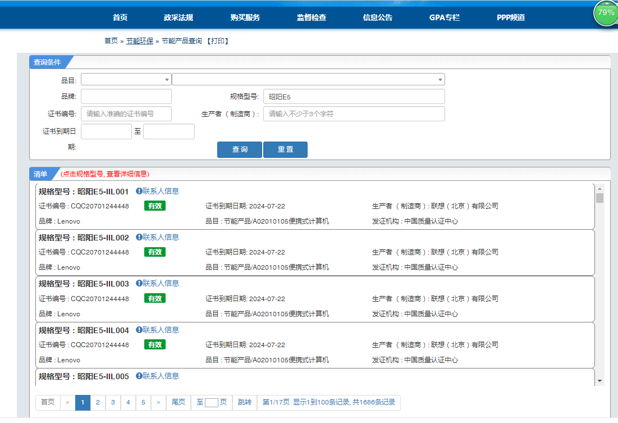
Task: Click 品牌 : Lenovo in the 昭阳E5-IIL003 entry
Action: 59,313
